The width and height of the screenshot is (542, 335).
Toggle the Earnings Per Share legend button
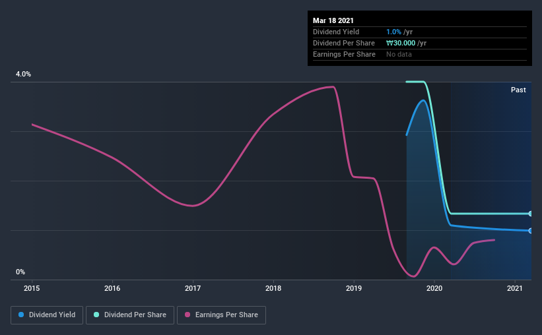tap(222, 315)
